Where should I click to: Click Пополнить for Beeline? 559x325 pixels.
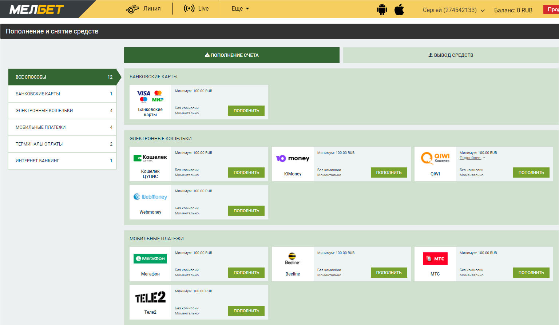pyautogui.click(x=389, y=273)
